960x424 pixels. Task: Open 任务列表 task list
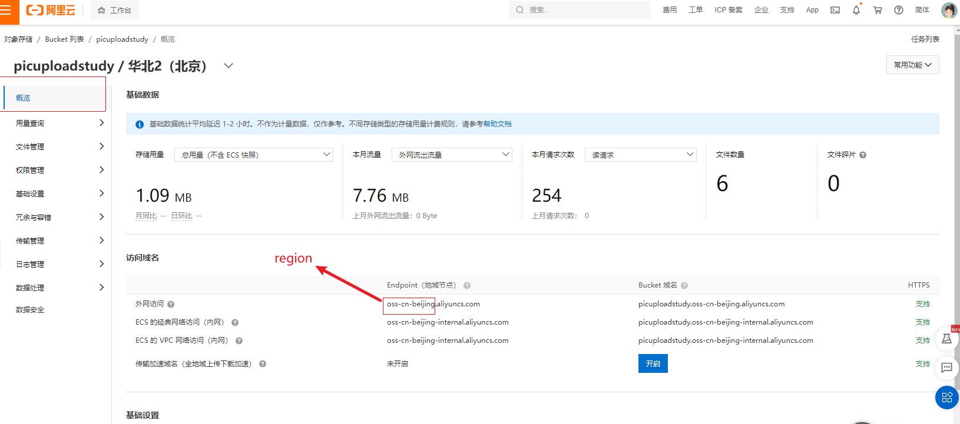(925, 39)
